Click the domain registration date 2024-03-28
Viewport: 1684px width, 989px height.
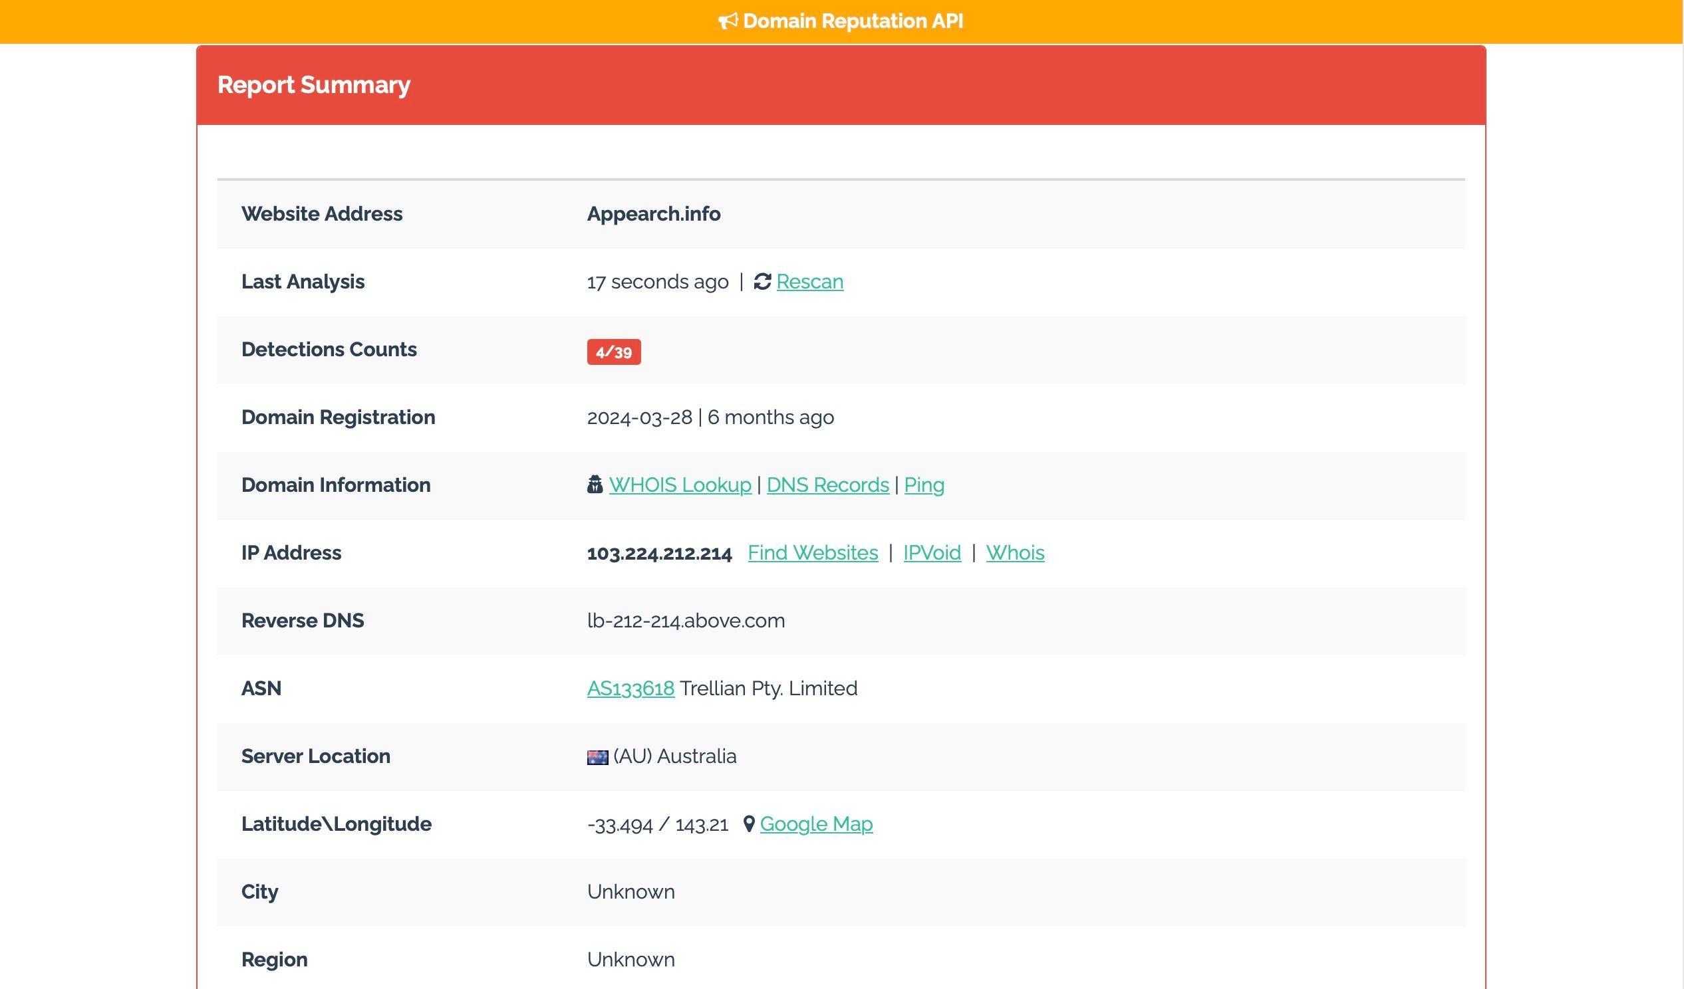click(640, 418)
